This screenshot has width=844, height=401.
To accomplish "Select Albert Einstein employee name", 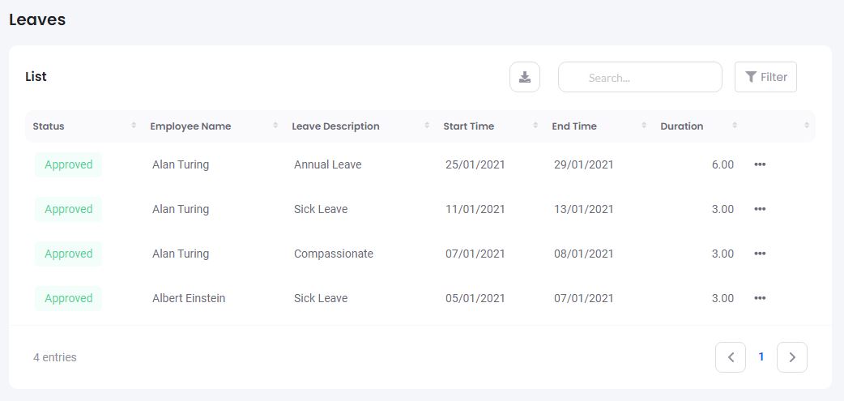I will tap(189, 298).
